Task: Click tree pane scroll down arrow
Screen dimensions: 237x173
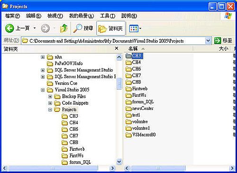Action: point(119,162)
